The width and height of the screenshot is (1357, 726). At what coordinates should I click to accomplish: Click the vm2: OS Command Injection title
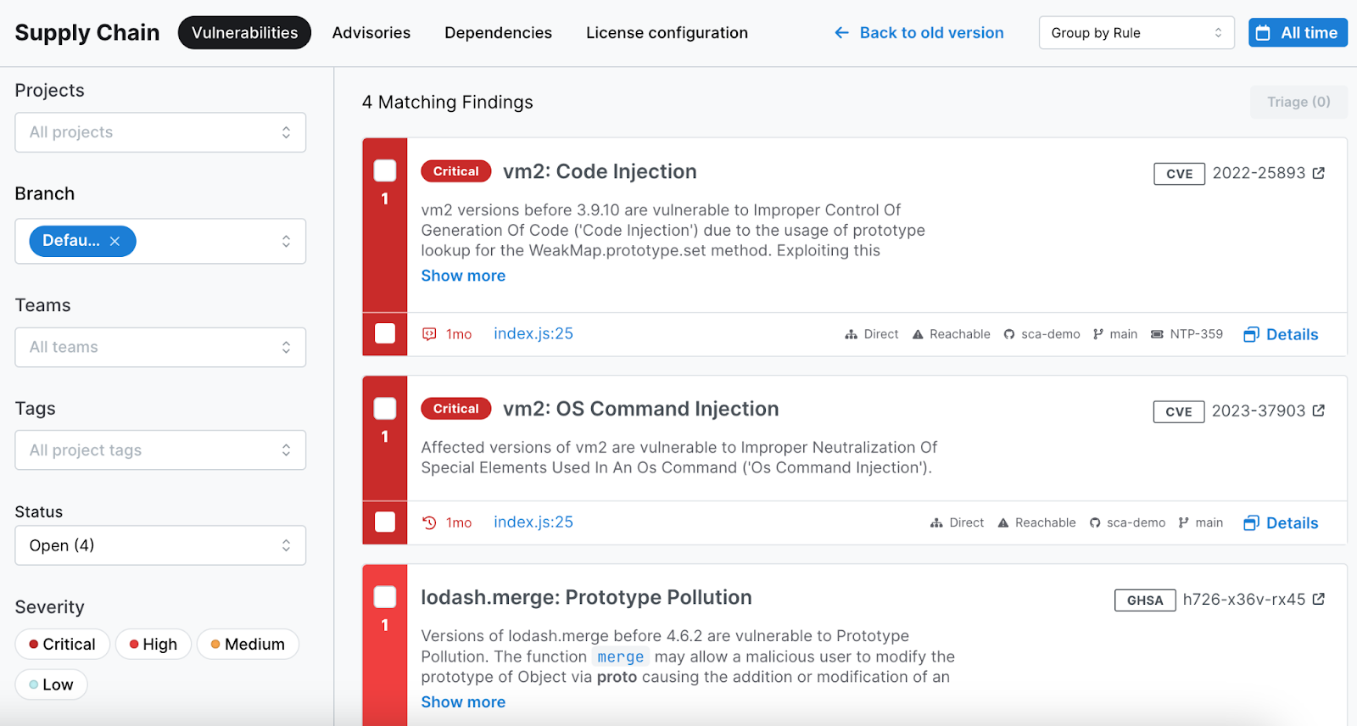pyautogui.click(x=640, y=409)
